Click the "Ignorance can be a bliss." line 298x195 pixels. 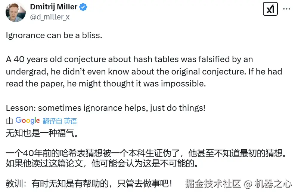tap(54, 36)
